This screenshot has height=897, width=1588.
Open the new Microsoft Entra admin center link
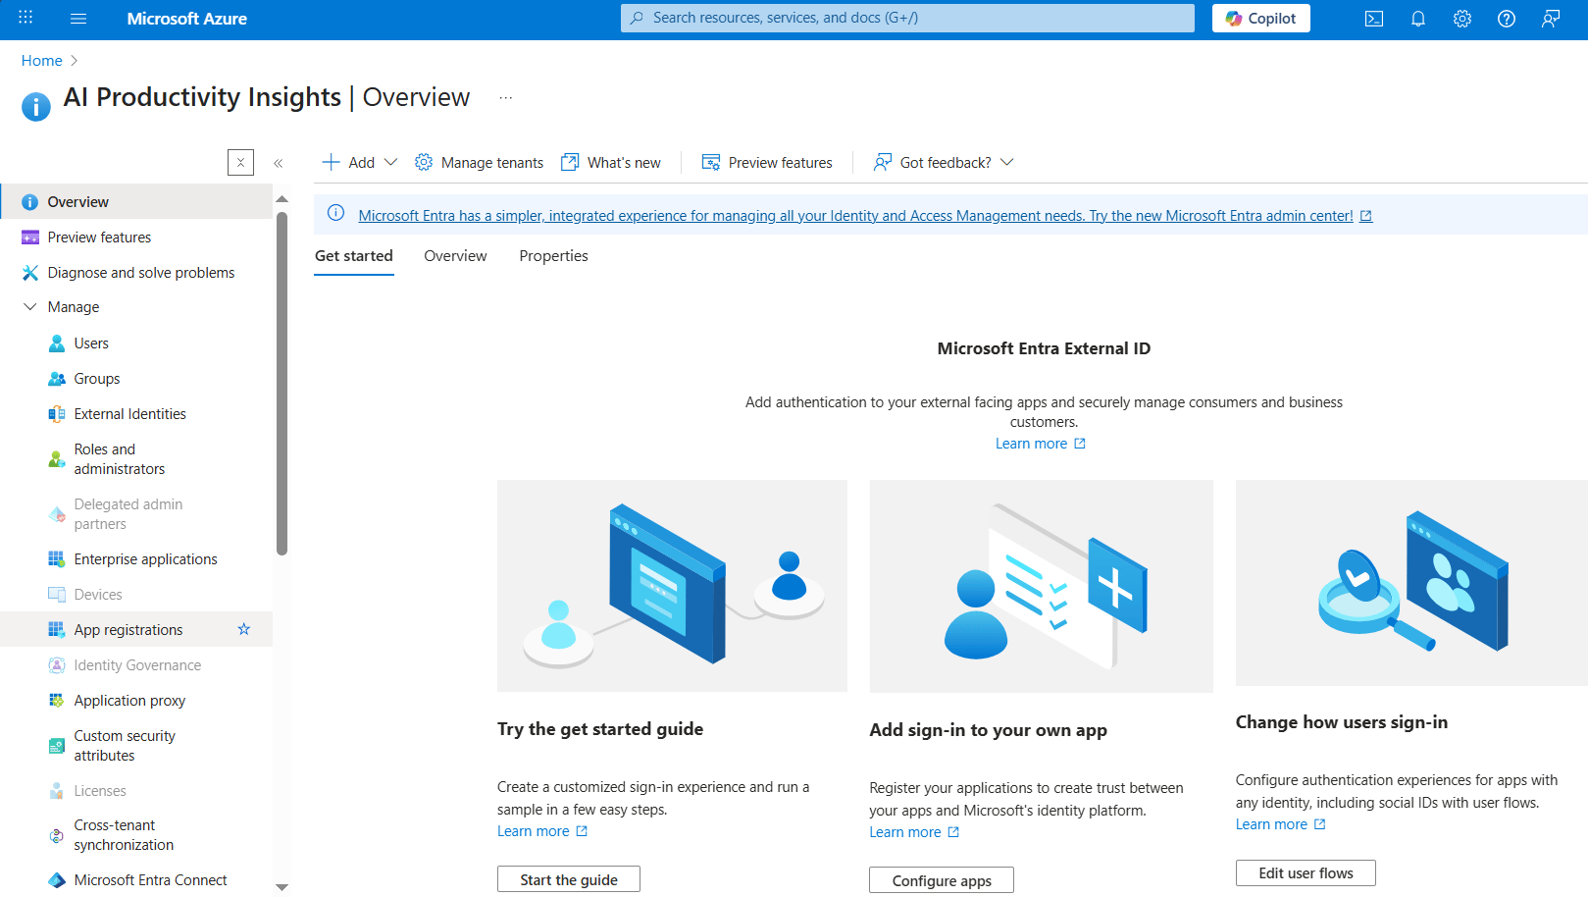pos(865,216)
